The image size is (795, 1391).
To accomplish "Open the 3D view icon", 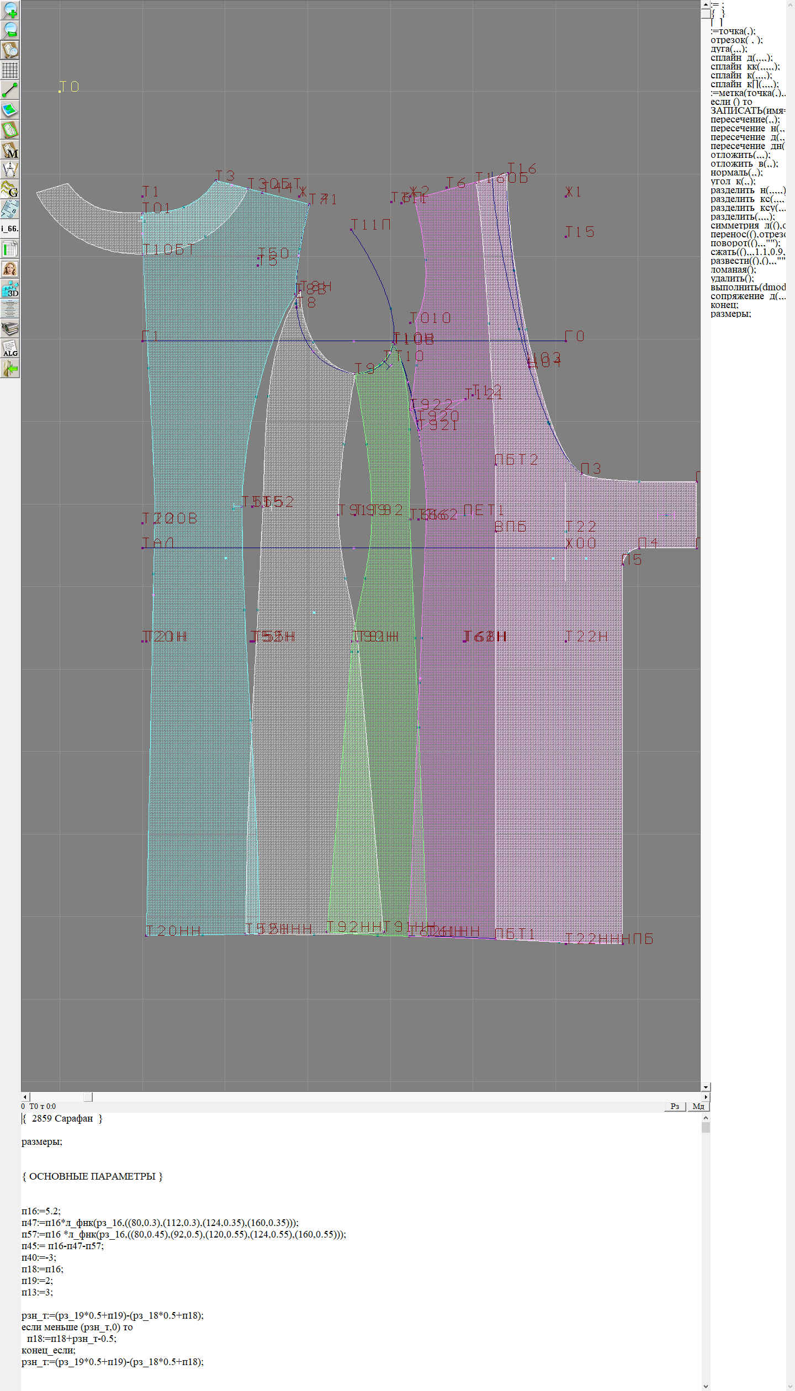I will [10, 289].
